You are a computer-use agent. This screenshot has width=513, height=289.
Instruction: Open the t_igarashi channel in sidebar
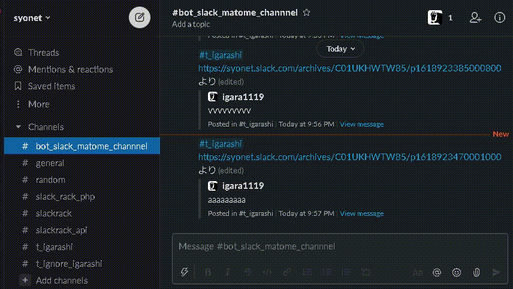click(54, 247)
